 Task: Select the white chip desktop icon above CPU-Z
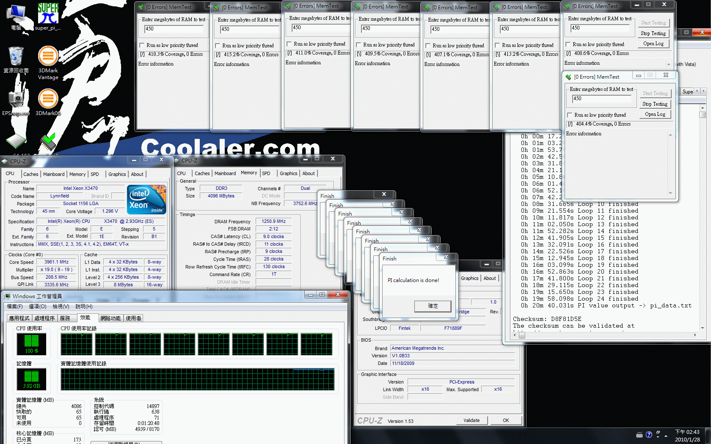pyautogui.click(x=16, y=141)
